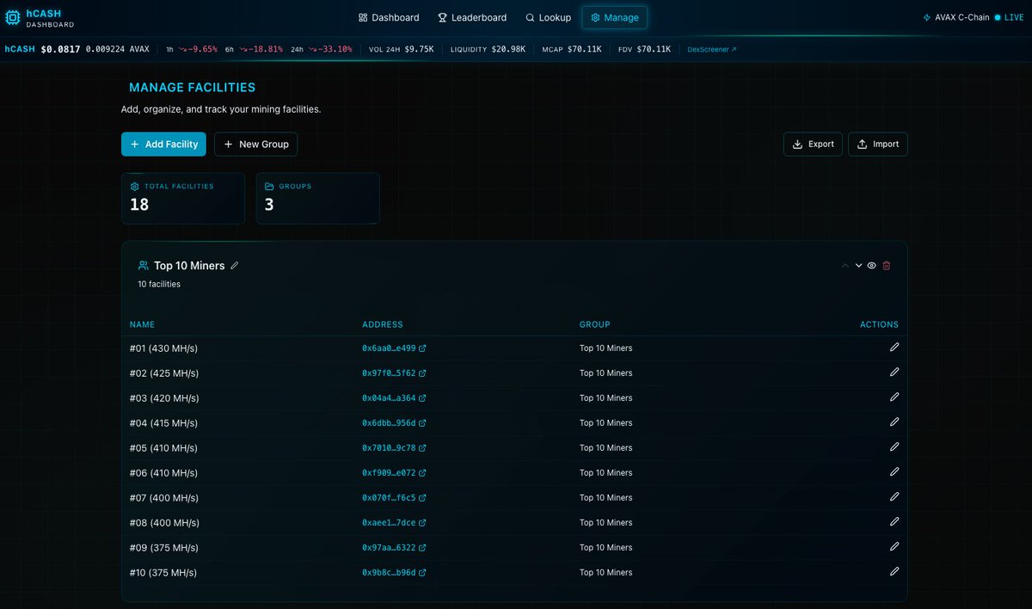Click the Total Facilities badge icon
Image resolution: width=1032 pixels, height=609 pixels.
point(134,186)
